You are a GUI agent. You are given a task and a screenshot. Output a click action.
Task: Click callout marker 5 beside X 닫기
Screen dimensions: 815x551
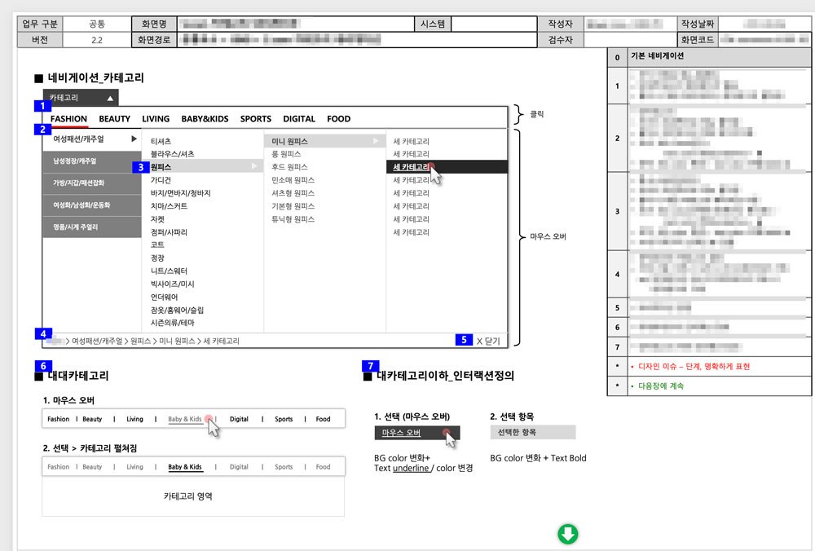pos(465,339)
